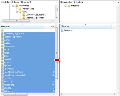The image size is (120, 96).
Task: Select the config folder row
Action: click(28, 43)
